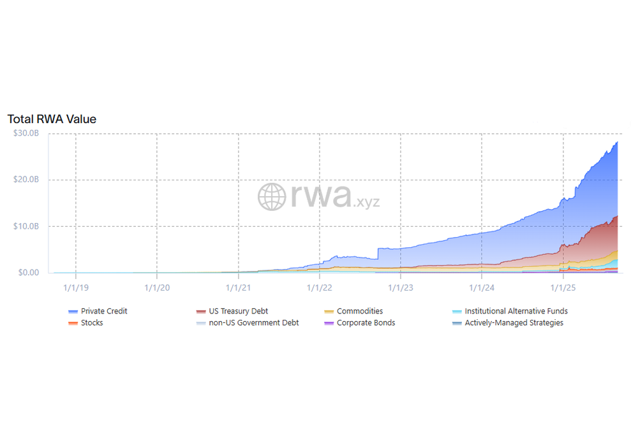Click the $30.0B y-axis label
The image size is (638, 446).
[x=26, y=133]
